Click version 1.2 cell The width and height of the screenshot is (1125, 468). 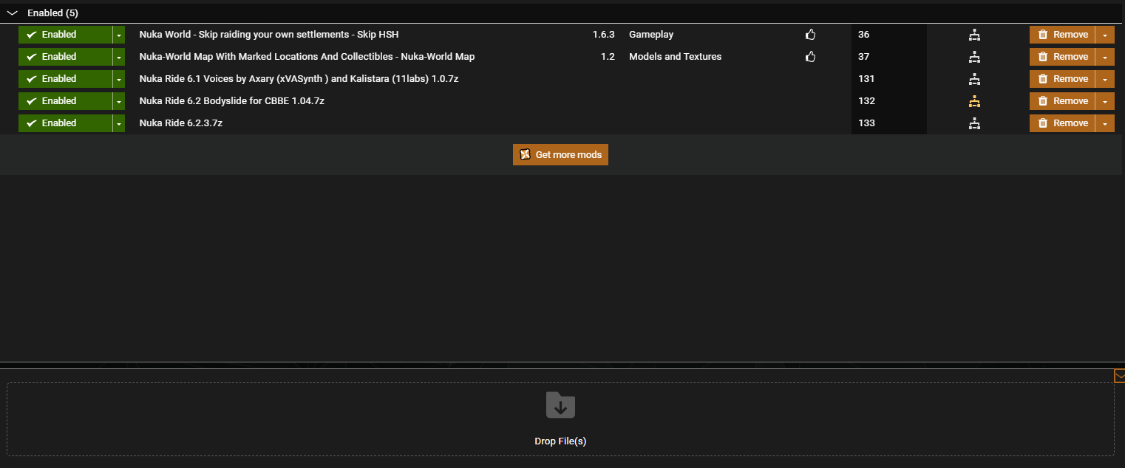click(608, 57)
